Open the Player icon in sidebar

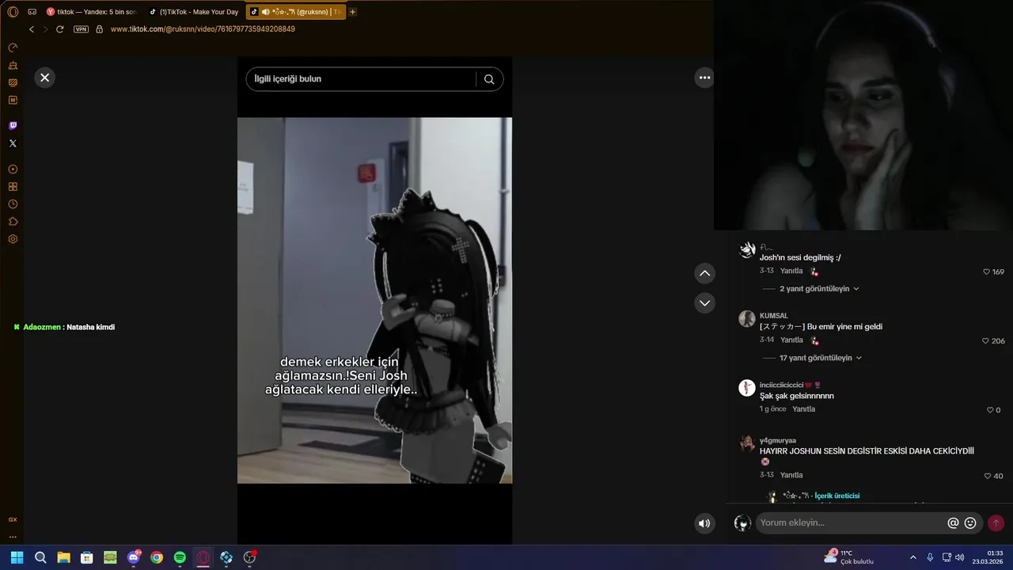click(13, 169)
